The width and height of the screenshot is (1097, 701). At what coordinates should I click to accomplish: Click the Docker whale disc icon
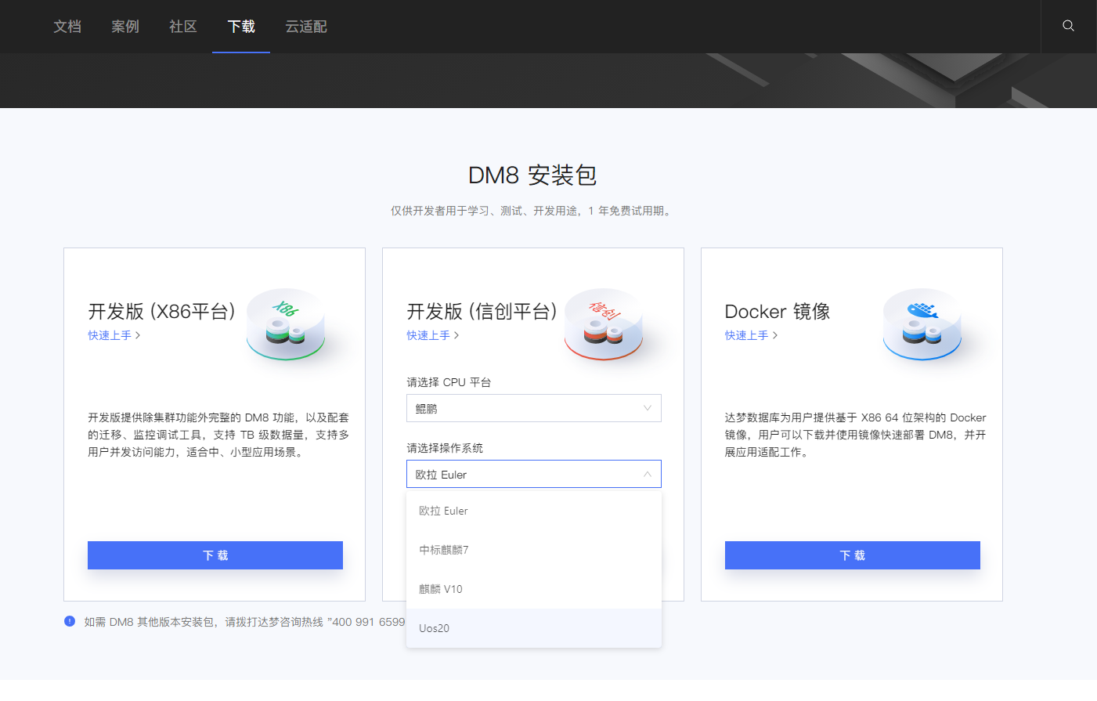923,325
